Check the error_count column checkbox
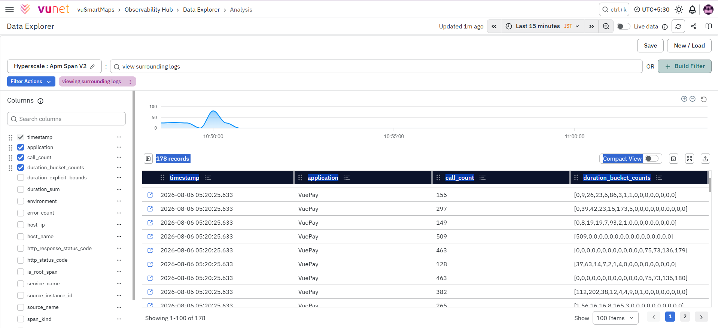This screenshot has height=328, width=718. click(21, 213)
